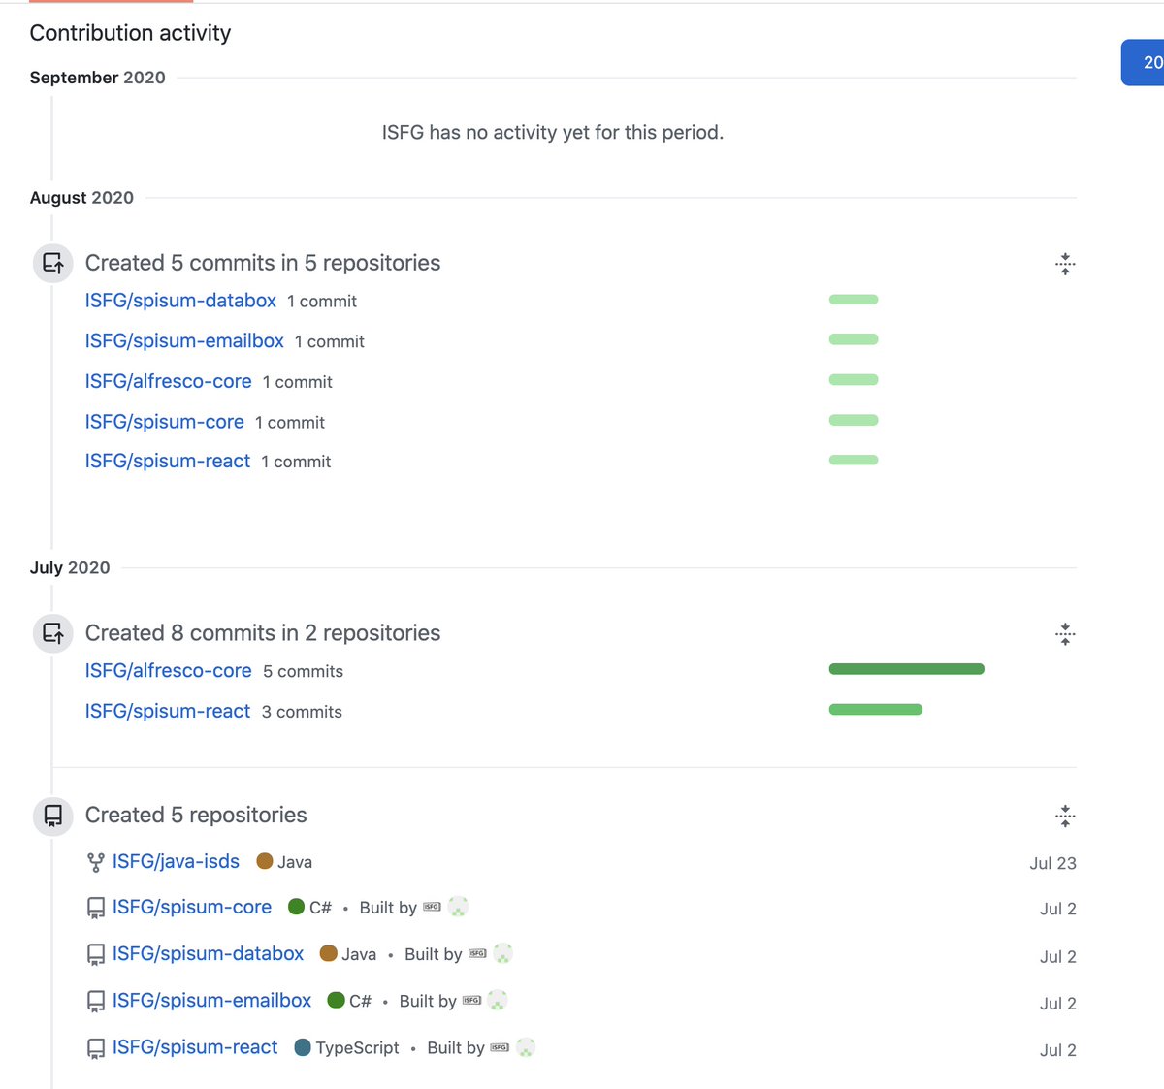The height and width of the screenshot is (1089, 1164).
Task: Click the spisum-react 1 commit activity bar
Action: pos(854,460)
